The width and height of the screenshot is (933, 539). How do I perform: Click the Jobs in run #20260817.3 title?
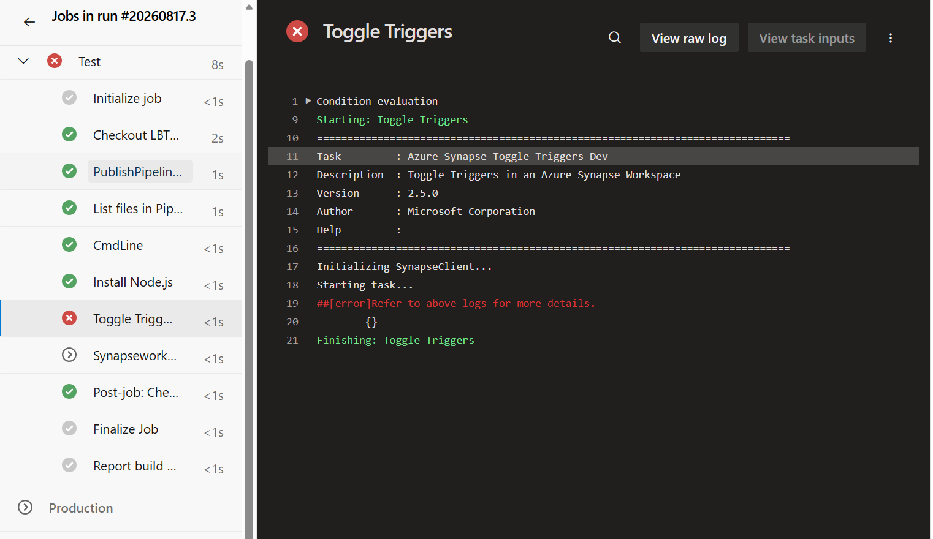coord(124,17)
